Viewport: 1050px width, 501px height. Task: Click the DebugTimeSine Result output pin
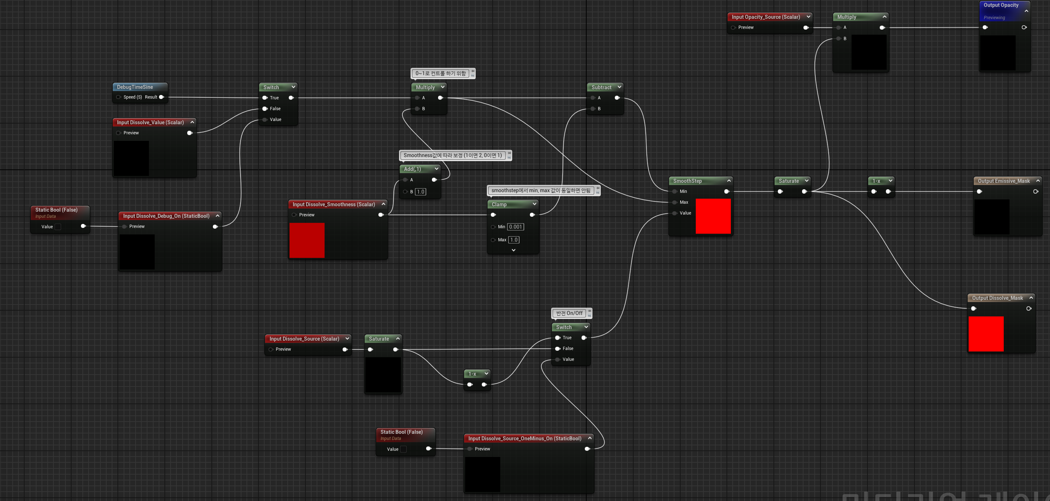tap(162, 98)
